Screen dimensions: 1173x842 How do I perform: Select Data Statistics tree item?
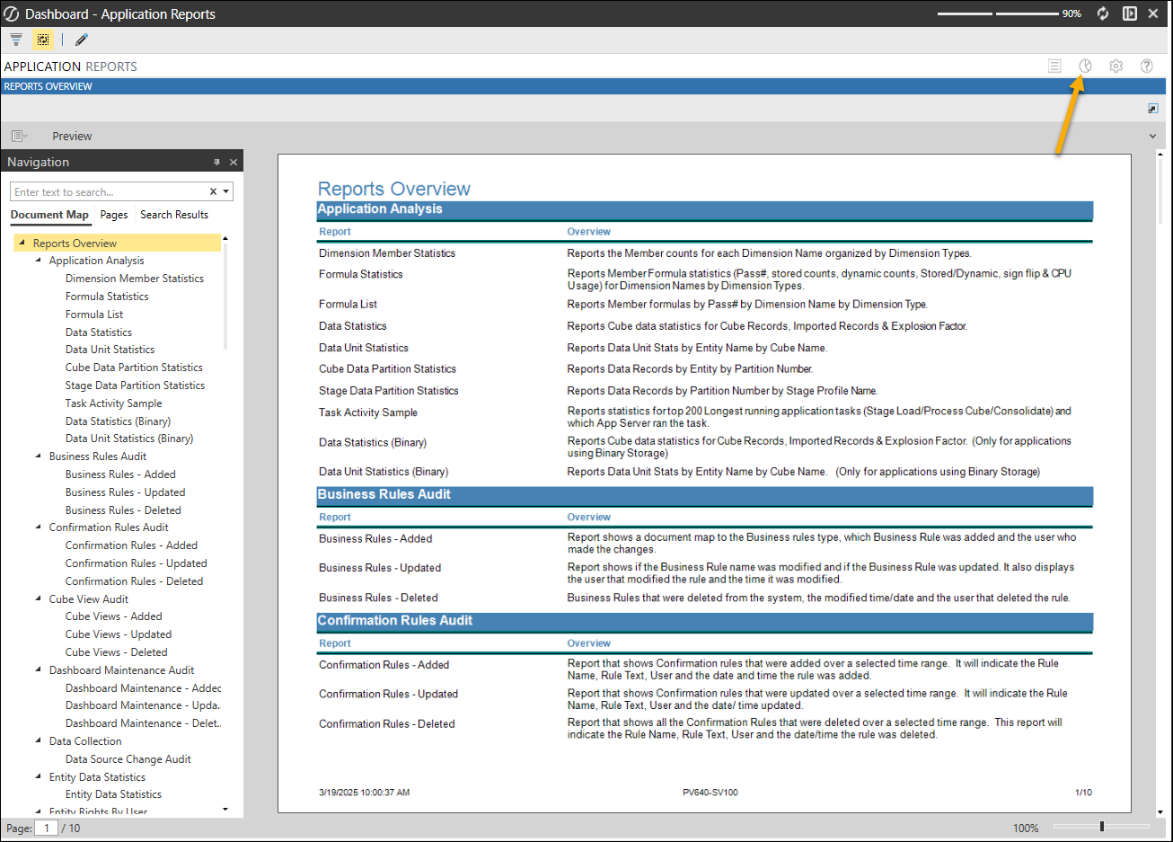(x=99, y=332)
